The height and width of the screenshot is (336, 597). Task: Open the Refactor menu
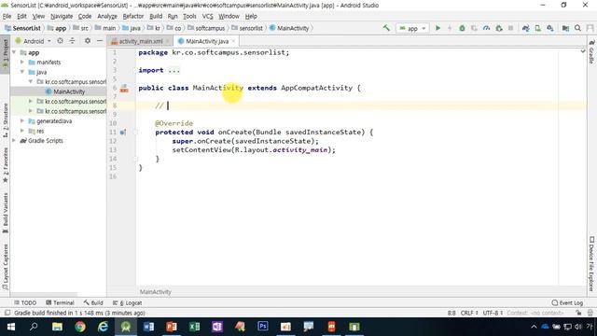point(132,16)
